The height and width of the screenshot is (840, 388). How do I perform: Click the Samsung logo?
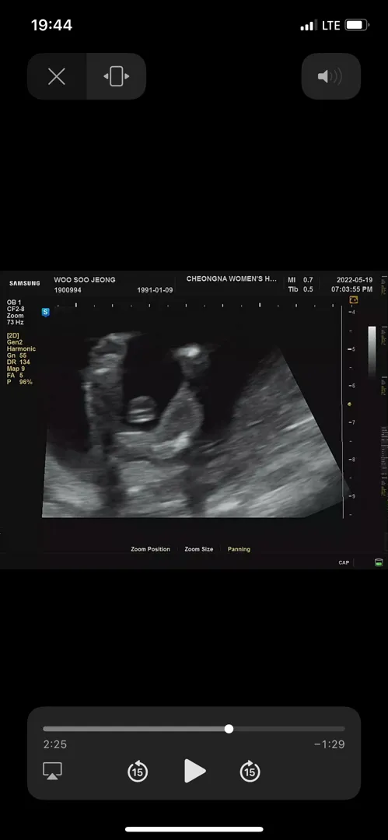(x=25, y=283)
